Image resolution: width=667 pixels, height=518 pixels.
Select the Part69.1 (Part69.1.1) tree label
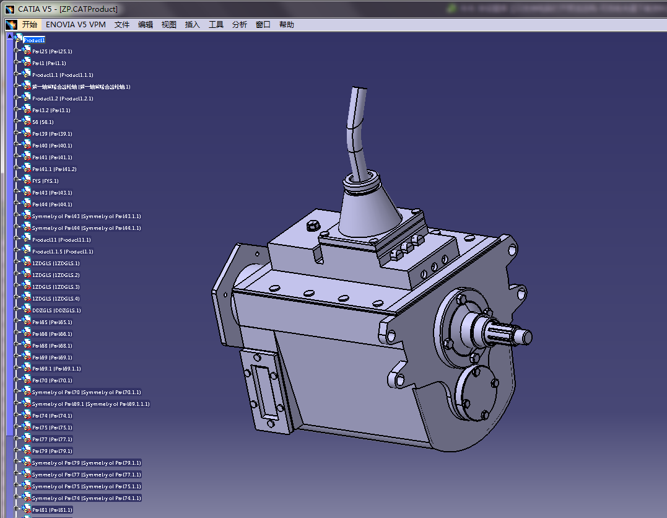[56, 369]
